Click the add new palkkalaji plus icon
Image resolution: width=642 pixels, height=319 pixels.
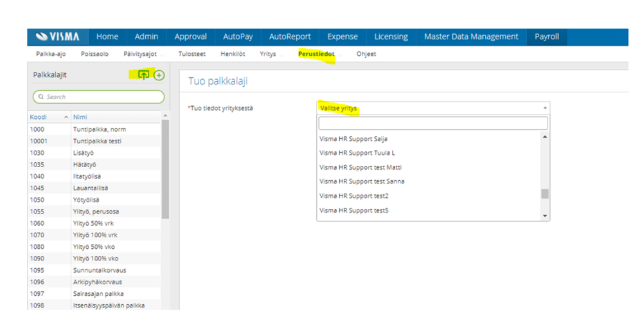pos(159,75)
